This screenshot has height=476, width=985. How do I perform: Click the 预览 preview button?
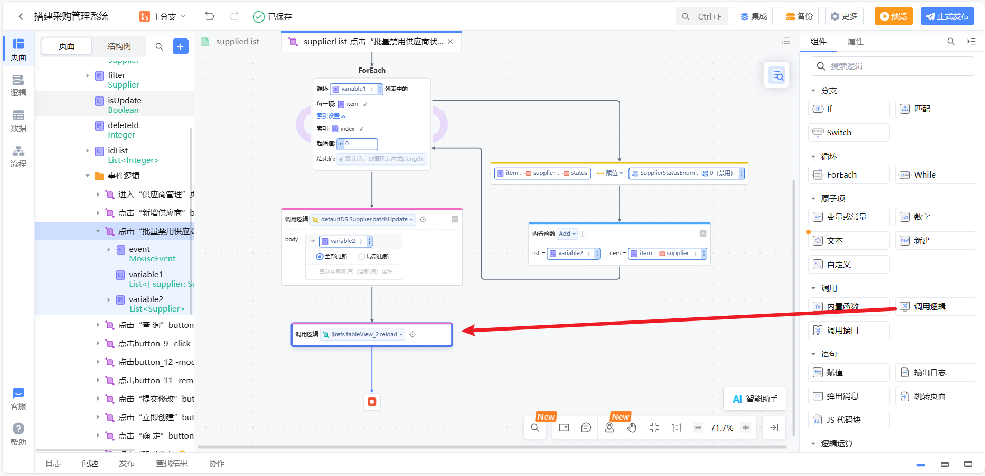894,16
